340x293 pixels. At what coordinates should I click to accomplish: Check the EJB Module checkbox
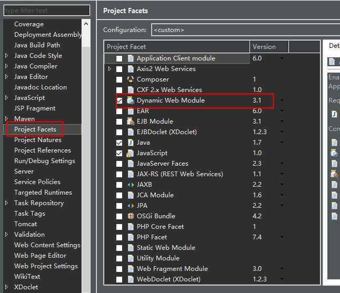click(x=119, y=122)
